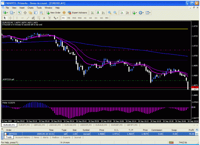
Task: Select the Vertical Line drawing tool
Action: 17,18
